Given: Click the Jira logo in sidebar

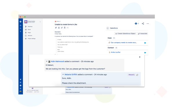Looking at the screenshot, I should click(21, 22).
